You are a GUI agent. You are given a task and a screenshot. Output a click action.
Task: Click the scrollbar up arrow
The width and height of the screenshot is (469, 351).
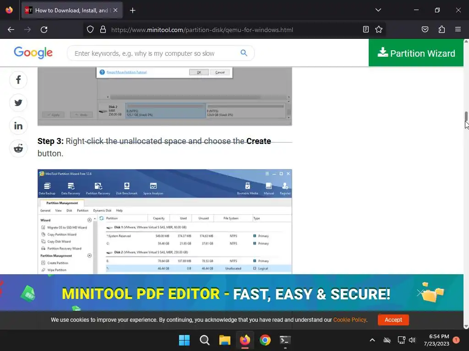(466, 42)
